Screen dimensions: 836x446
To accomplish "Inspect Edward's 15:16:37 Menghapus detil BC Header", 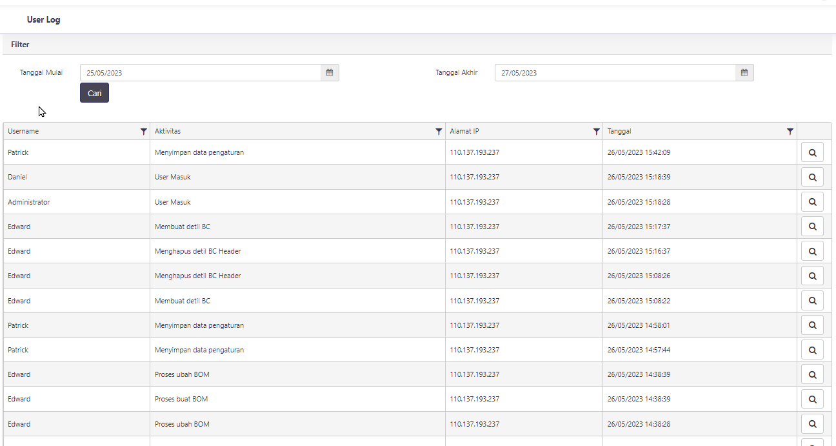I will point(812,251).
